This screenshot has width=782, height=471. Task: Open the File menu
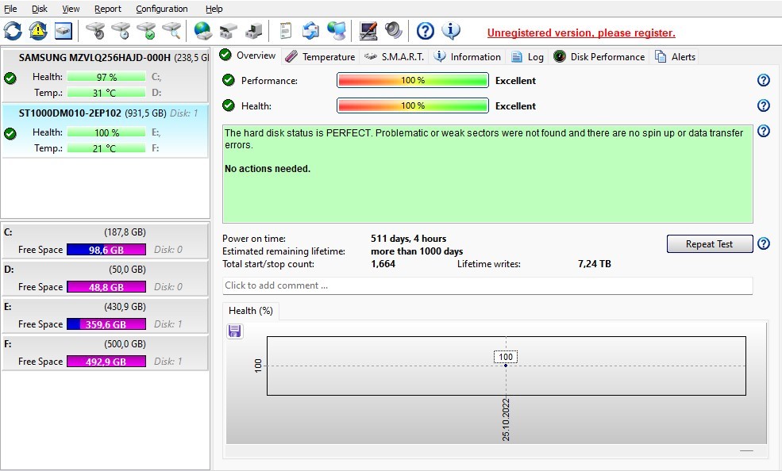click(10, 9)
